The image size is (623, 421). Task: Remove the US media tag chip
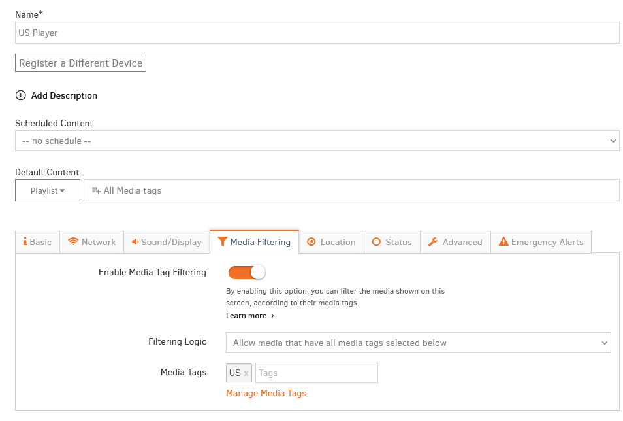(x=247, y=373)
